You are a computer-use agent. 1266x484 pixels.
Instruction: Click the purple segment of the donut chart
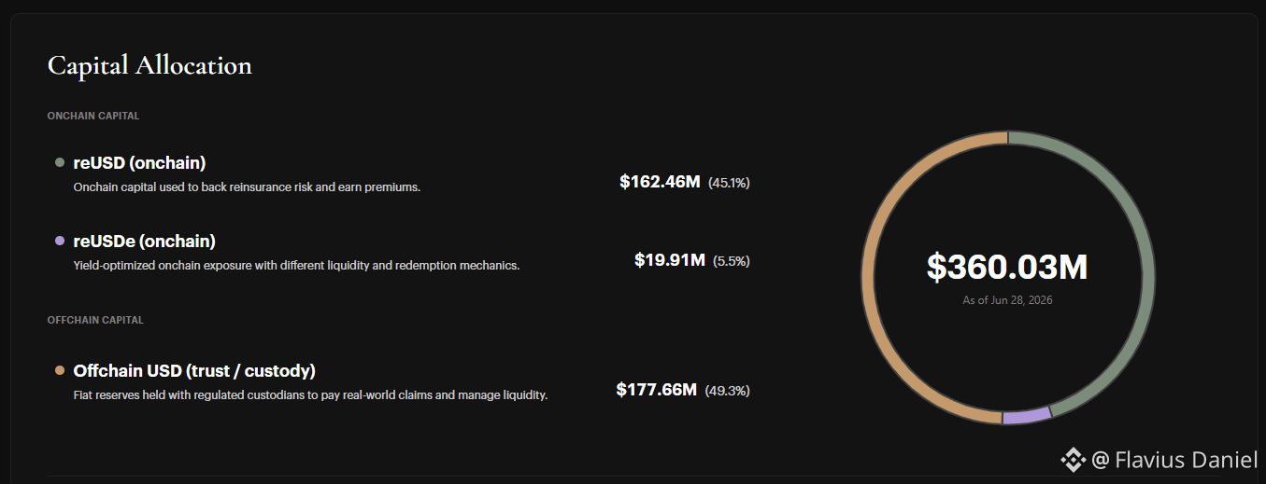pyautogui.click(x=1027, y=417)
